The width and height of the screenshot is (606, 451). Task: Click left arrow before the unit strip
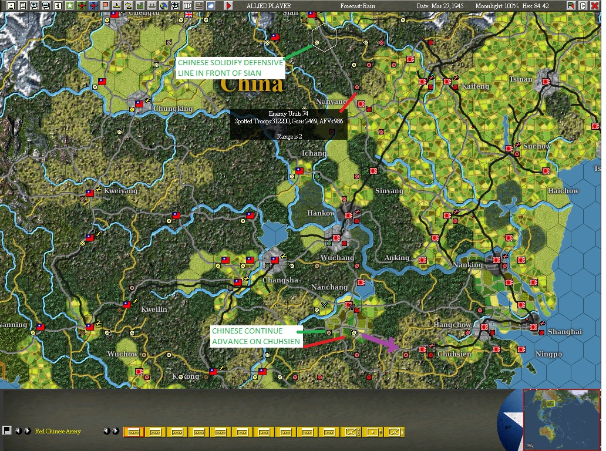point(107,431)
